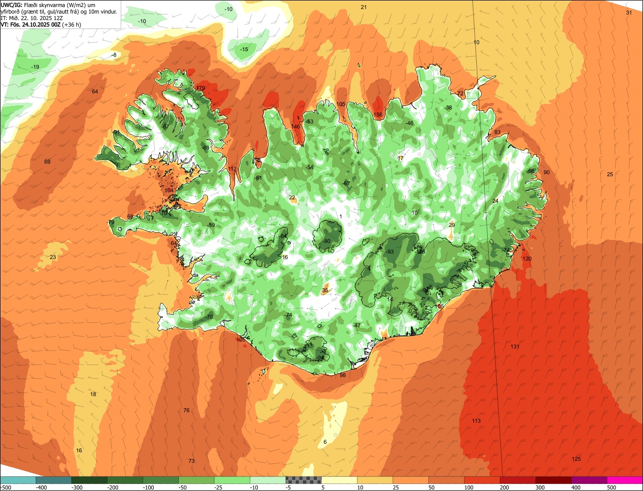
Task: Click the '22' value on the map
Action: 292,198
